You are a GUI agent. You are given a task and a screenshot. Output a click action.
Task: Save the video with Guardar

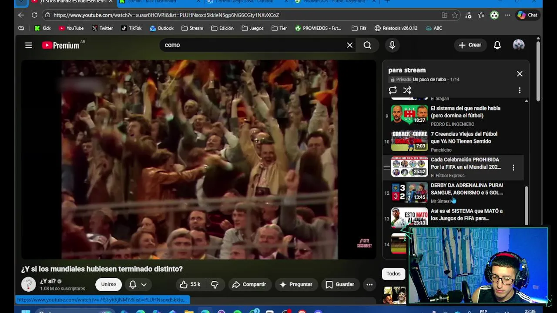pyautogui.click(x=340, y=284)
